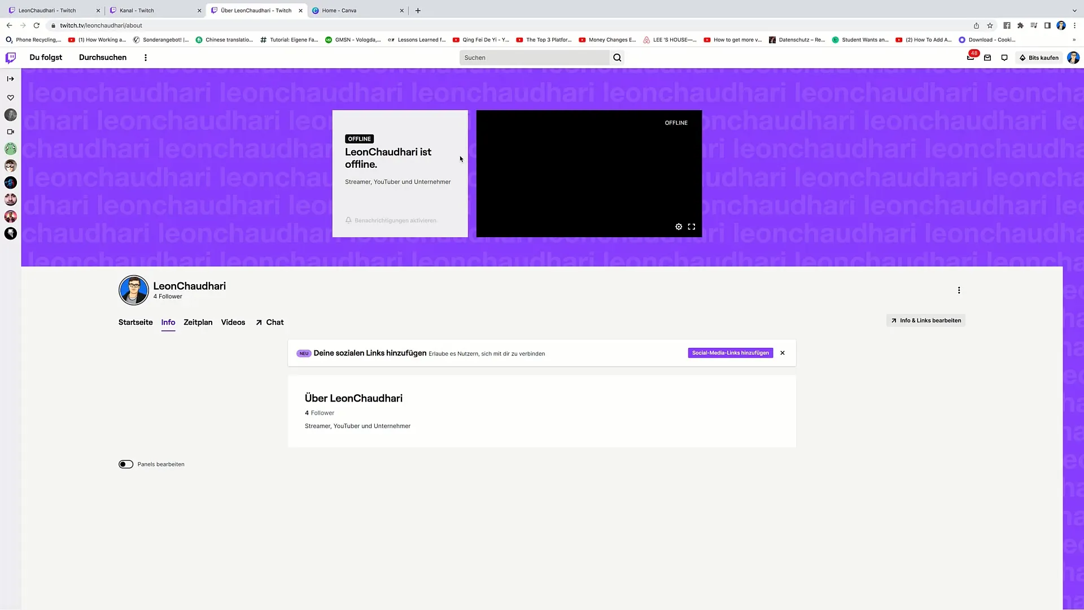Open Chrome three-dot menu
The image size is (1084, 610).
click(1074, 25)
